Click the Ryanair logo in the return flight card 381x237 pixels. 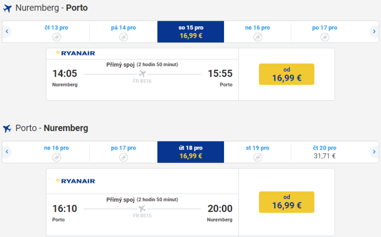(x=75, y=181)
